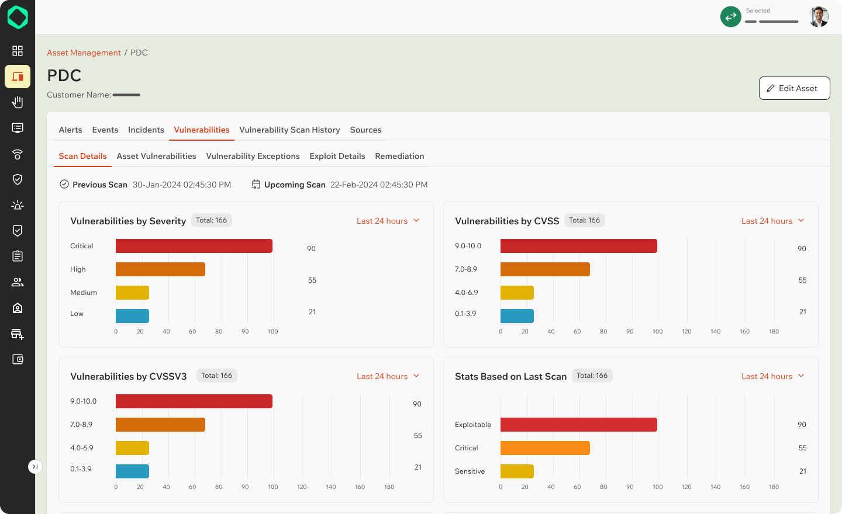This screenshot has height=514, width=842.
Task: Click the 0.1-3.9 blue bar in CVSS chart
Action: tap(517, 316)
